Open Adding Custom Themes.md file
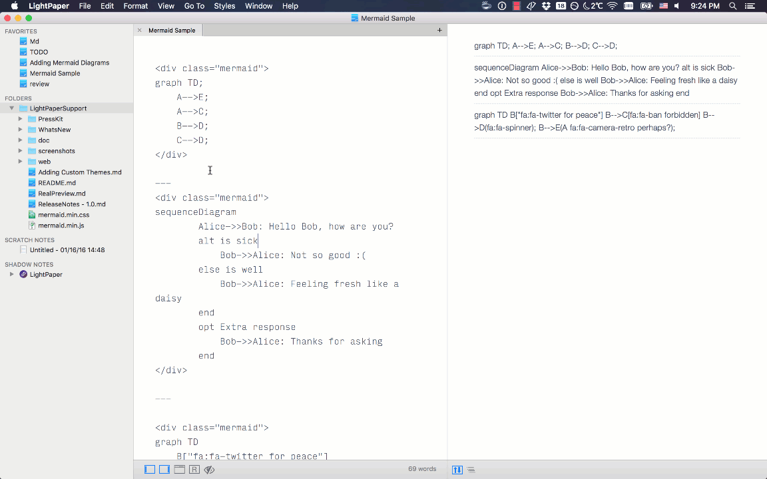Image resolution: width=767 pixels, height=479 pixels. tap(80, 172)
